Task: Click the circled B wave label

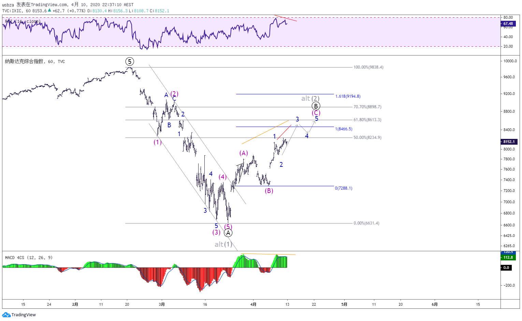Action: click(x=316, y=106)
